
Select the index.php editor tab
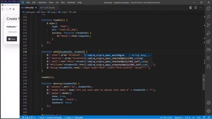pyautogui.click(x=29, y=8)
